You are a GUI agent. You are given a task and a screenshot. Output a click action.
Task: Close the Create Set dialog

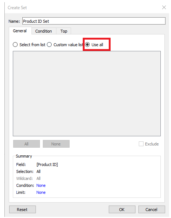tap(164, 7)
